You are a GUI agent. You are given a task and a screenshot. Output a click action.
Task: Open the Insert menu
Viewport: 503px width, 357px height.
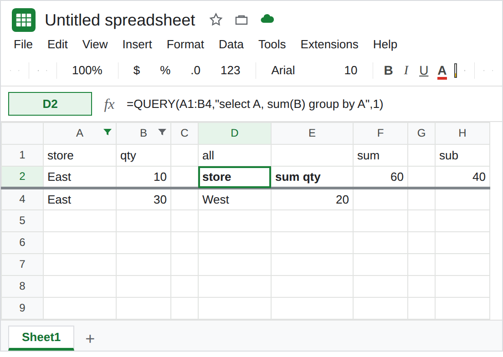click(x=137, y=44)
